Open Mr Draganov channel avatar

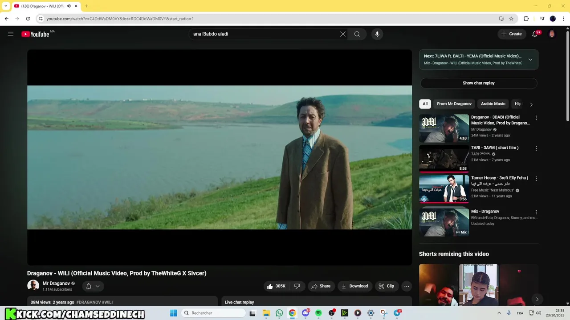(33, 286)
